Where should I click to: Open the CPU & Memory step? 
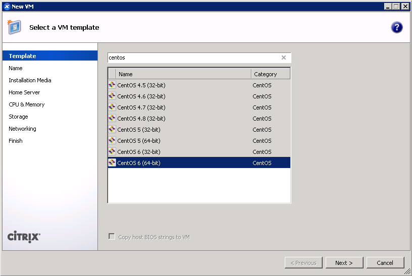coord(27,104)
